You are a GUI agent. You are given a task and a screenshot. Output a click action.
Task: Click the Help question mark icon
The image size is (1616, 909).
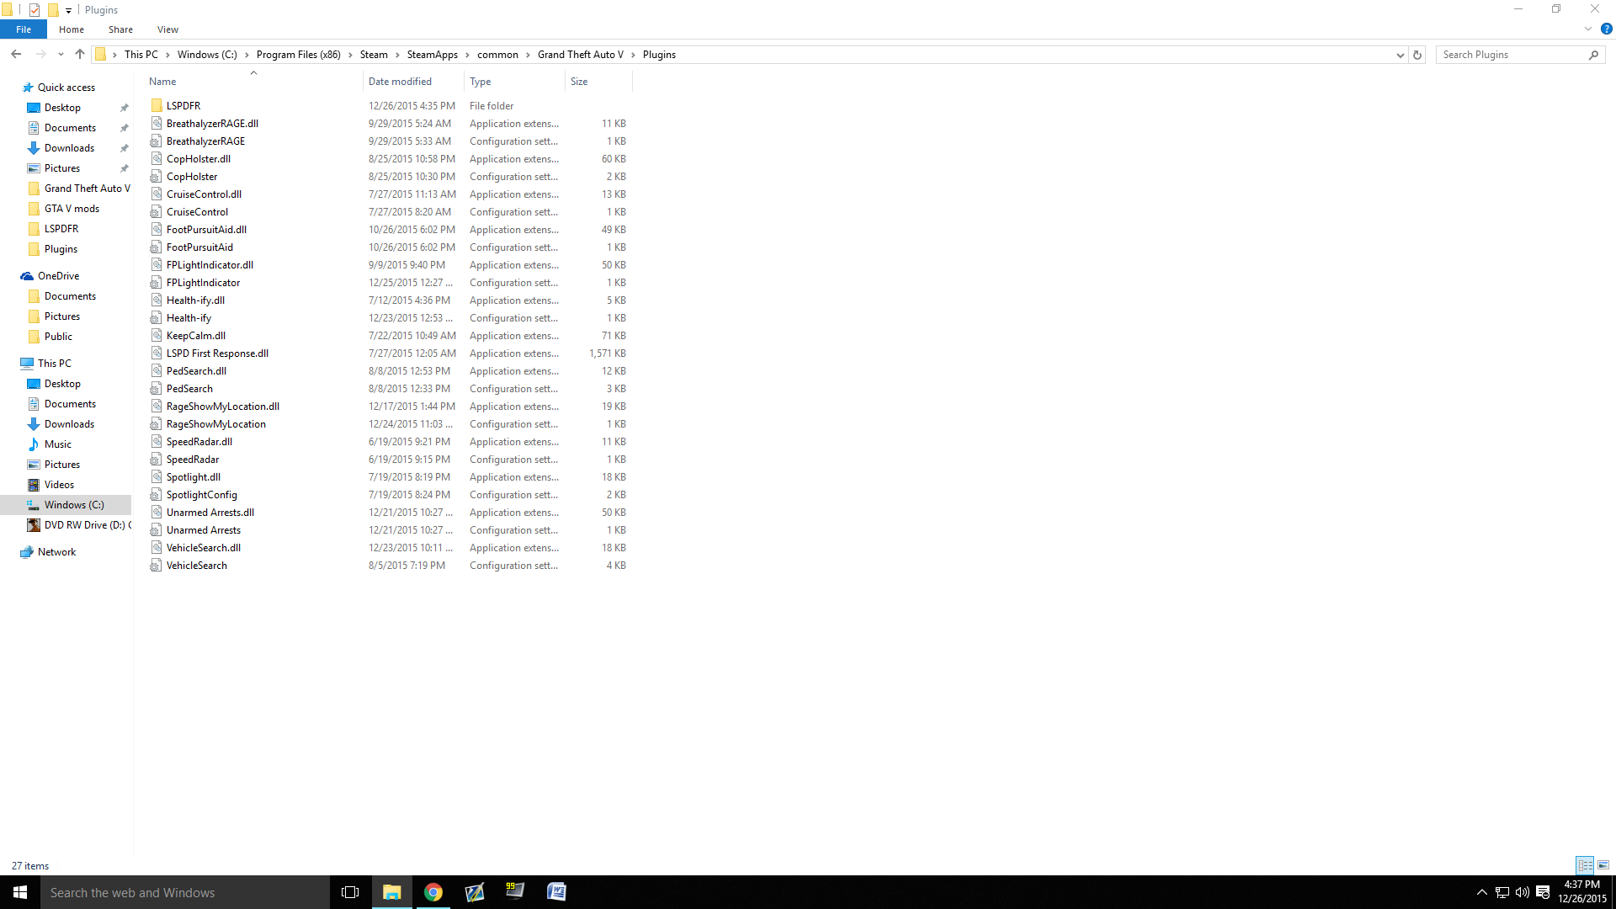tap(1606, 29)
